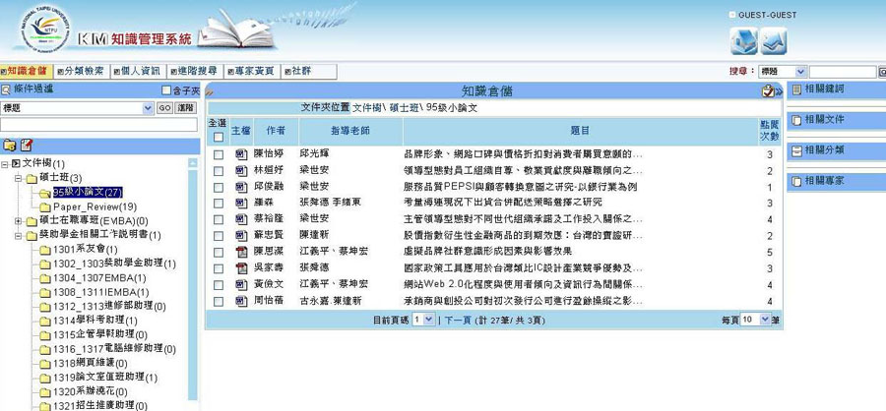This screenshot has height=411, width=886.
Task: Open the PDF file icon for 吳家壽
Action: click(x=240, y=267)
